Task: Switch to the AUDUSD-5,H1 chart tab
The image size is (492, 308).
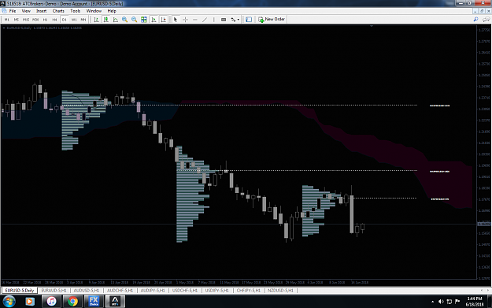Action: coord(87,291)
